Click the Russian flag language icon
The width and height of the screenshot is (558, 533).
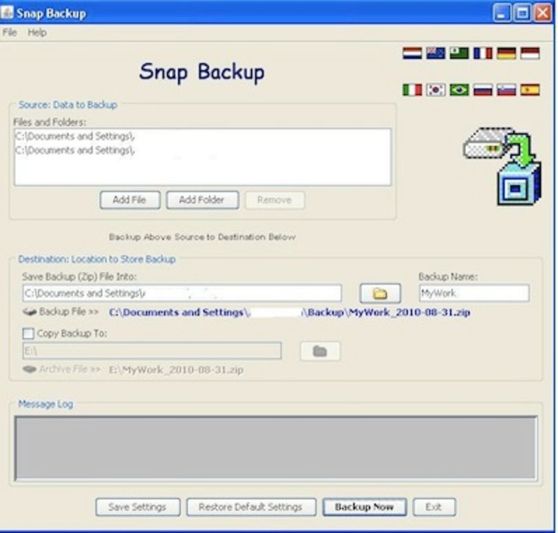pos(482,90)
